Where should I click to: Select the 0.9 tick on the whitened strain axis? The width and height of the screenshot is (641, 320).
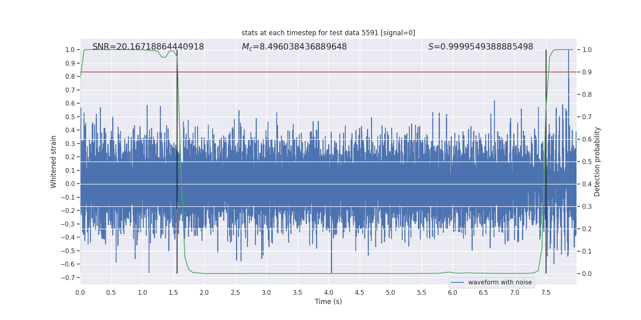[70, 63]
